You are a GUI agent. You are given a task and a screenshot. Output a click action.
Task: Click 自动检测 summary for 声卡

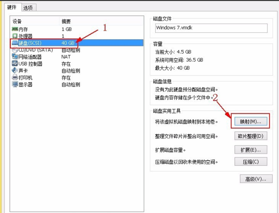point(71,71)
